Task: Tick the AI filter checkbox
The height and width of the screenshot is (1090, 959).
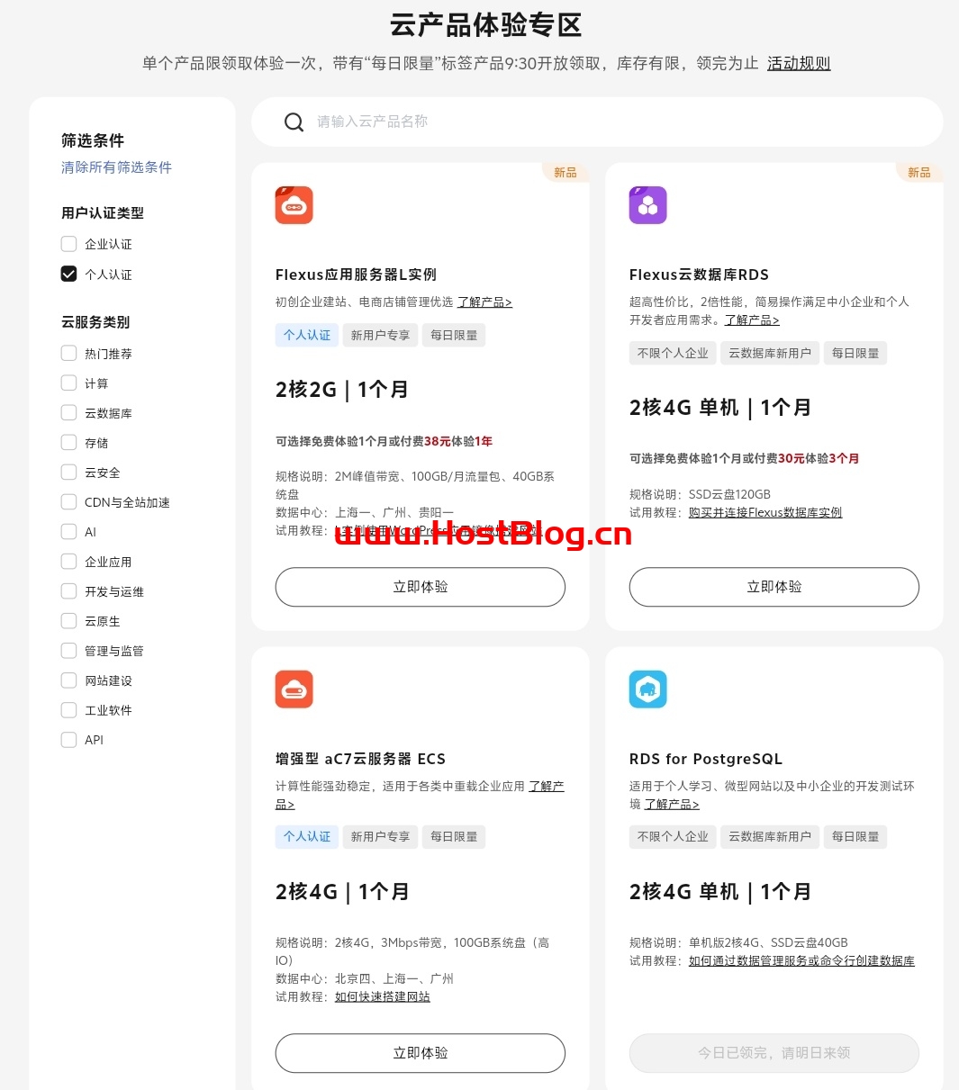Action: coord(68,531)
